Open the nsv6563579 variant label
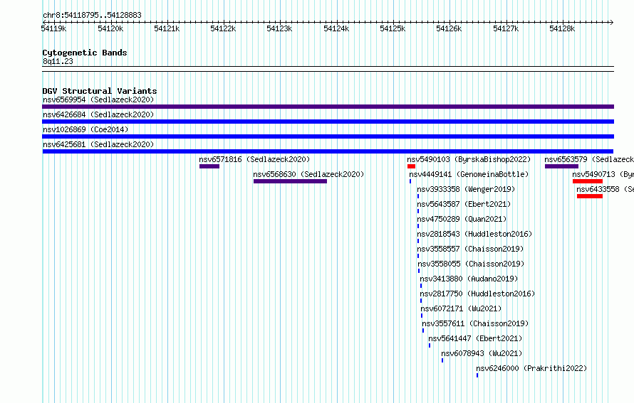Screen dimensions: 634x403 pyautogui.click(x=589, y=159)
